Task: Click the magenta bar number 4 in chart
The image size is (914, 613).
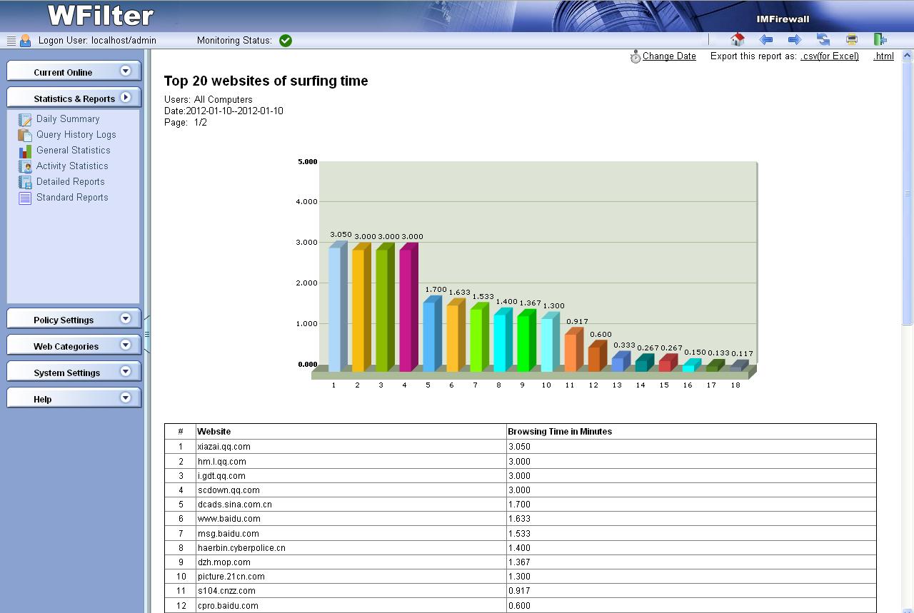Action: point(407,307)
